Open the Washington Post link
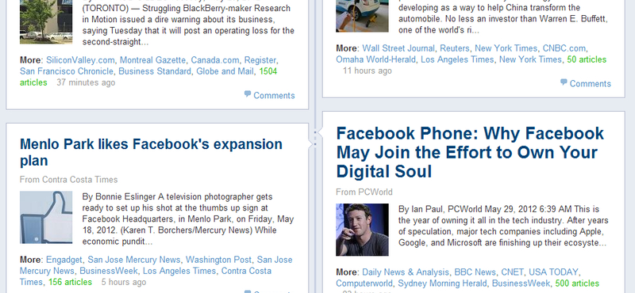 (x=219, y=260)
